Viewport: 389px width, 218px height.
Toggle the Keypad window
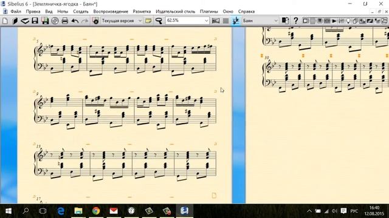click(x=312, y=21)
